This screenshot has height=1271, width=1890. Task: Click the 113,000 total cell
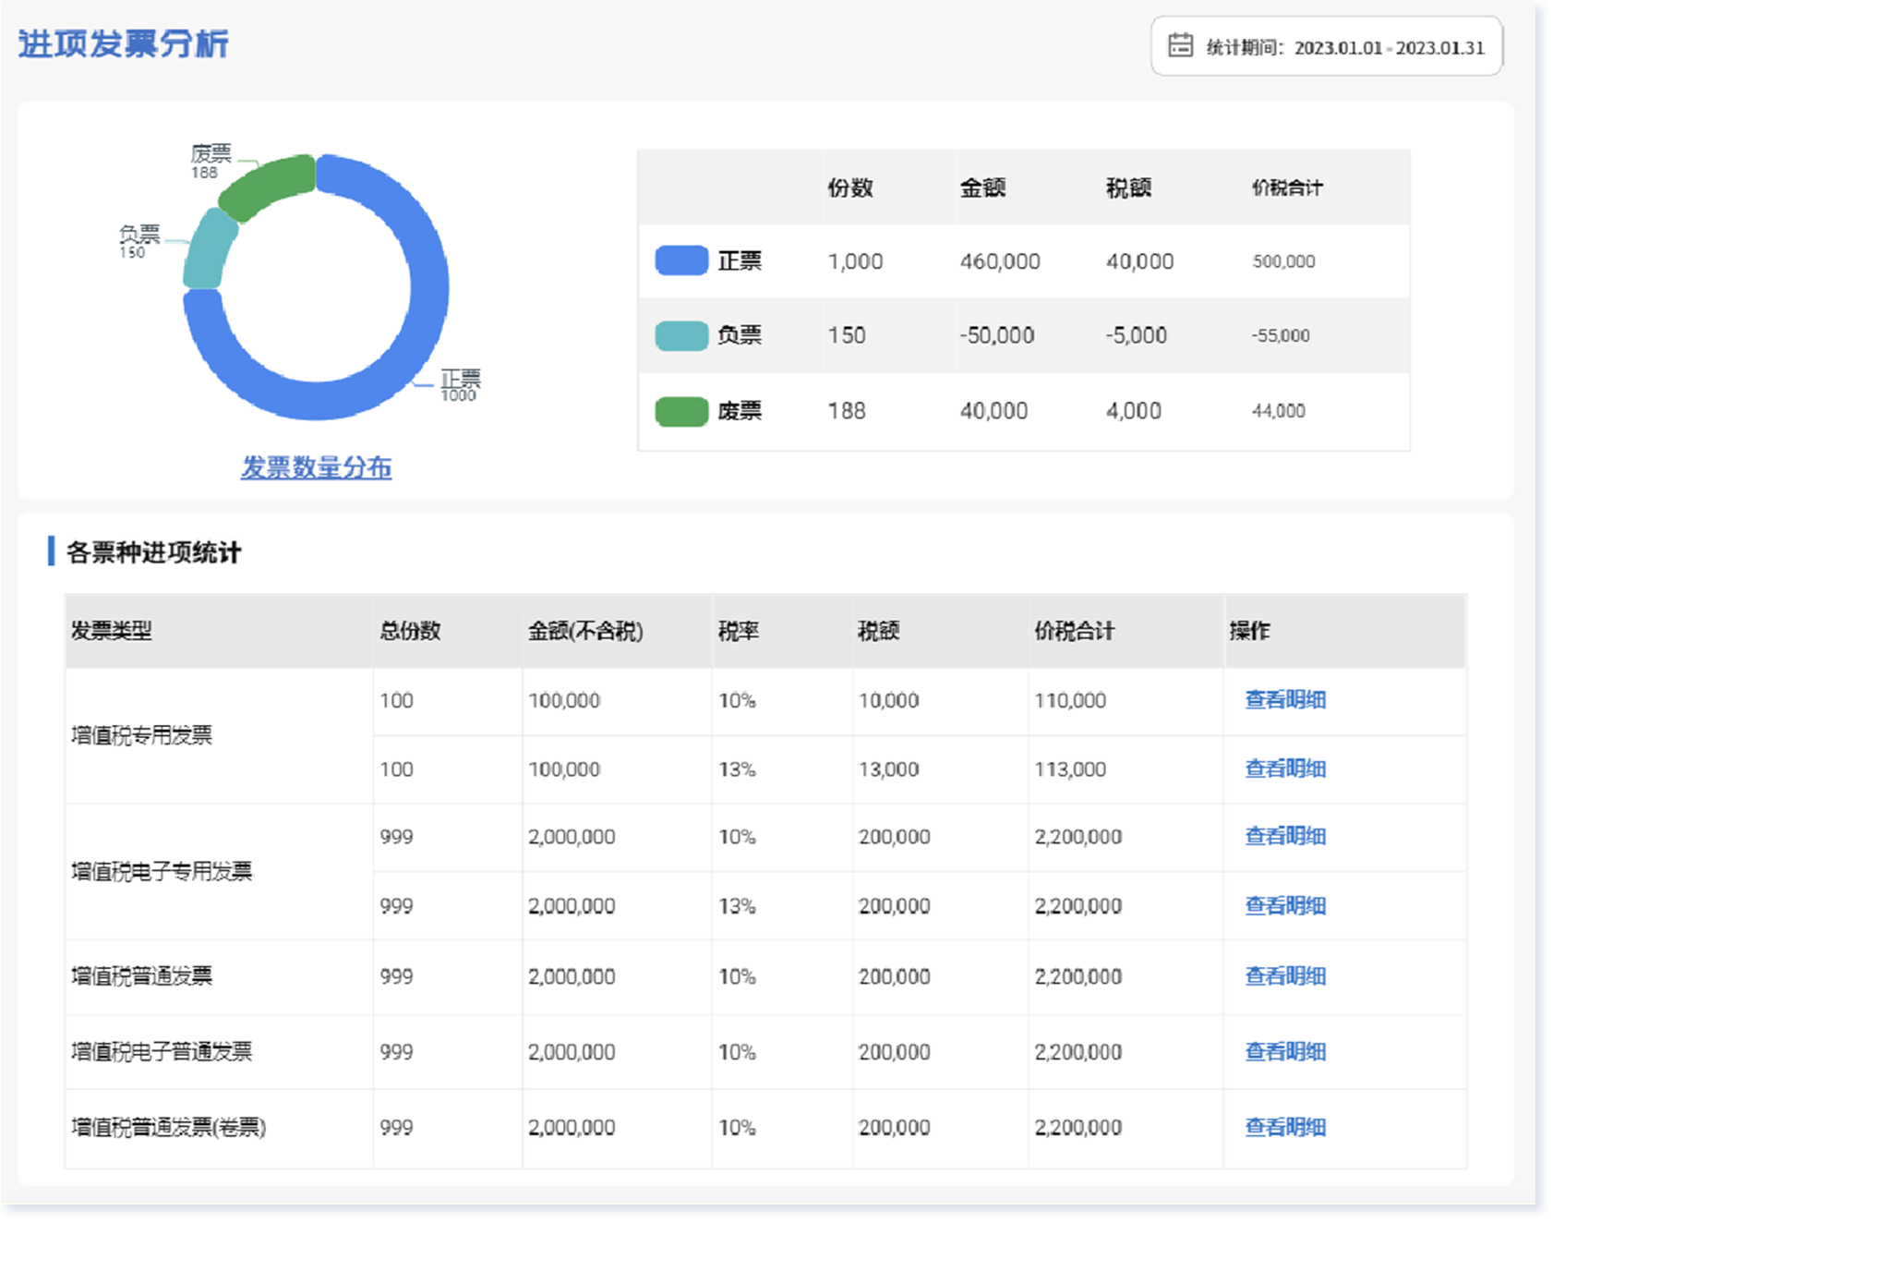[x=1070, y=769]
